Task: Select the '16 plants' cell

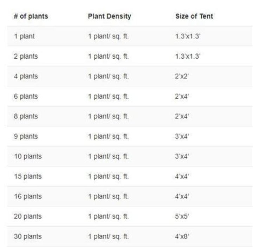Action: 28,196
